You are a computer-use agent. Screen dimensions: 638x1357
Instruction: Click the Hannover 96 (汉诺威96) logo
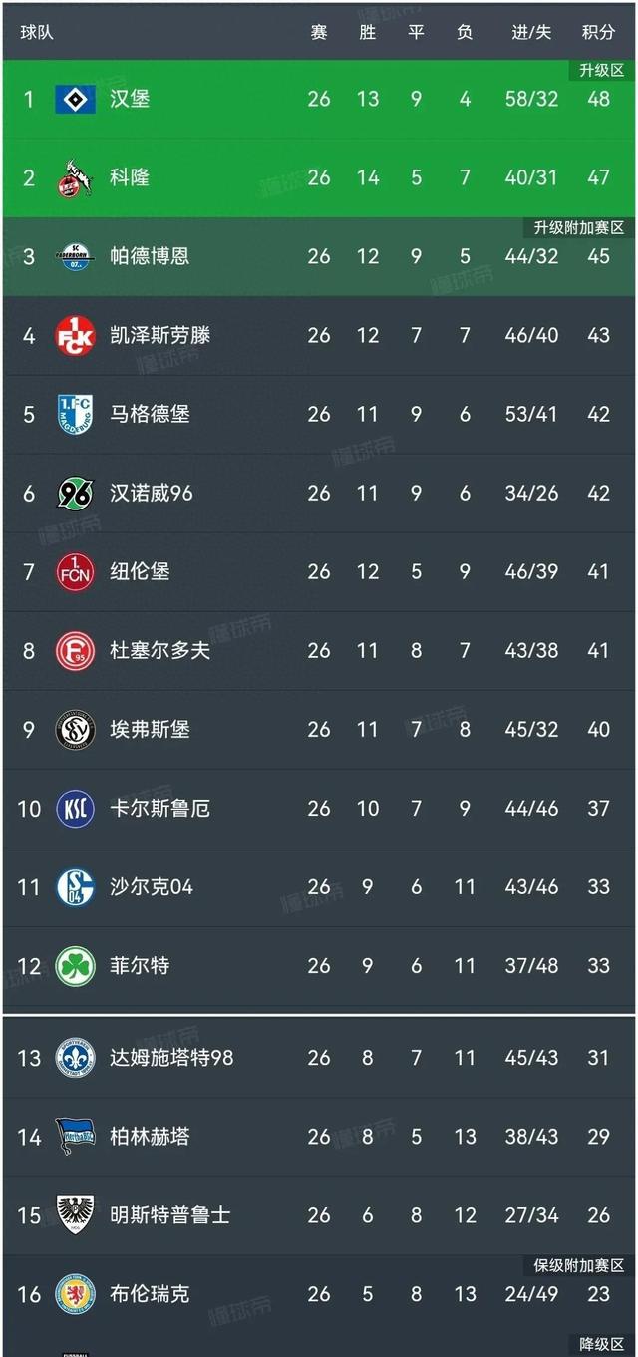(x=75, y=493)
